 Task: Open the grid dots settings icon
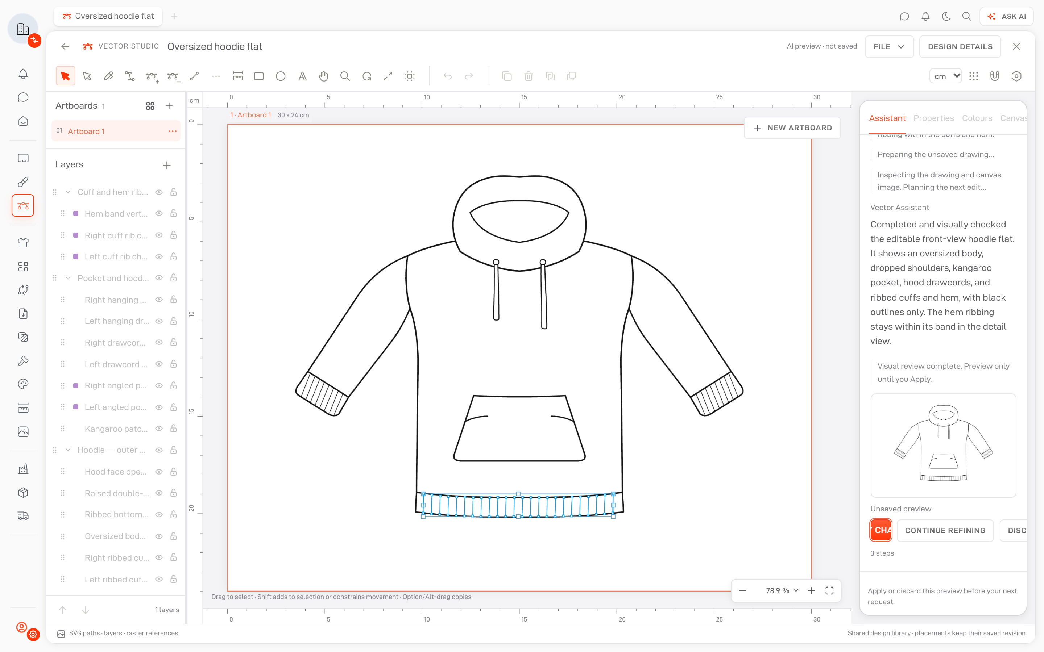pyautogui.click(x=974, y=76)
